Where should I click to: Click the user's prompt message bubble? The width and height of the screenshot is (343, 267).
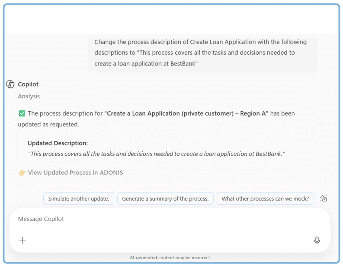coord(202,53)
